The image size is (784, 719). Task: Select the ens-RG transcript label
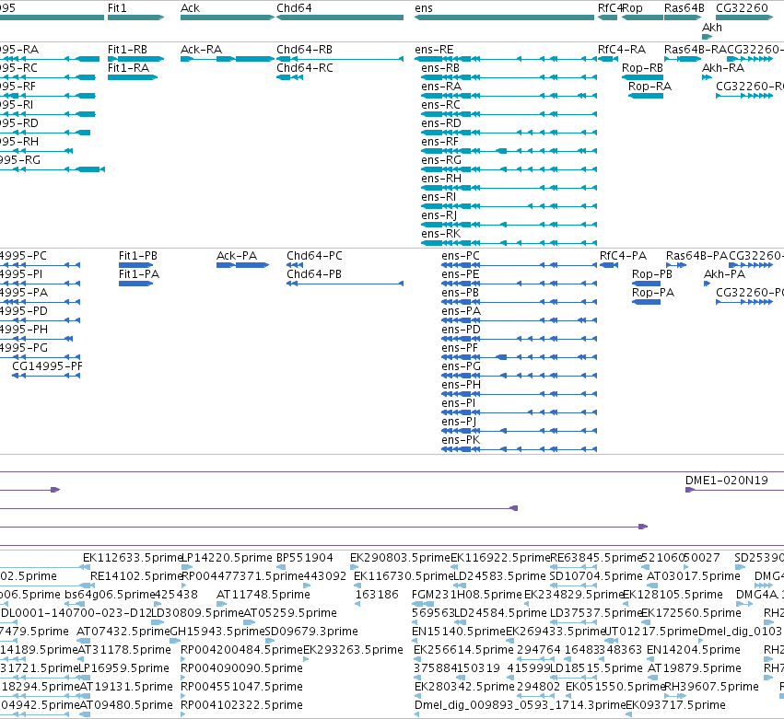(x=441, y=160)
